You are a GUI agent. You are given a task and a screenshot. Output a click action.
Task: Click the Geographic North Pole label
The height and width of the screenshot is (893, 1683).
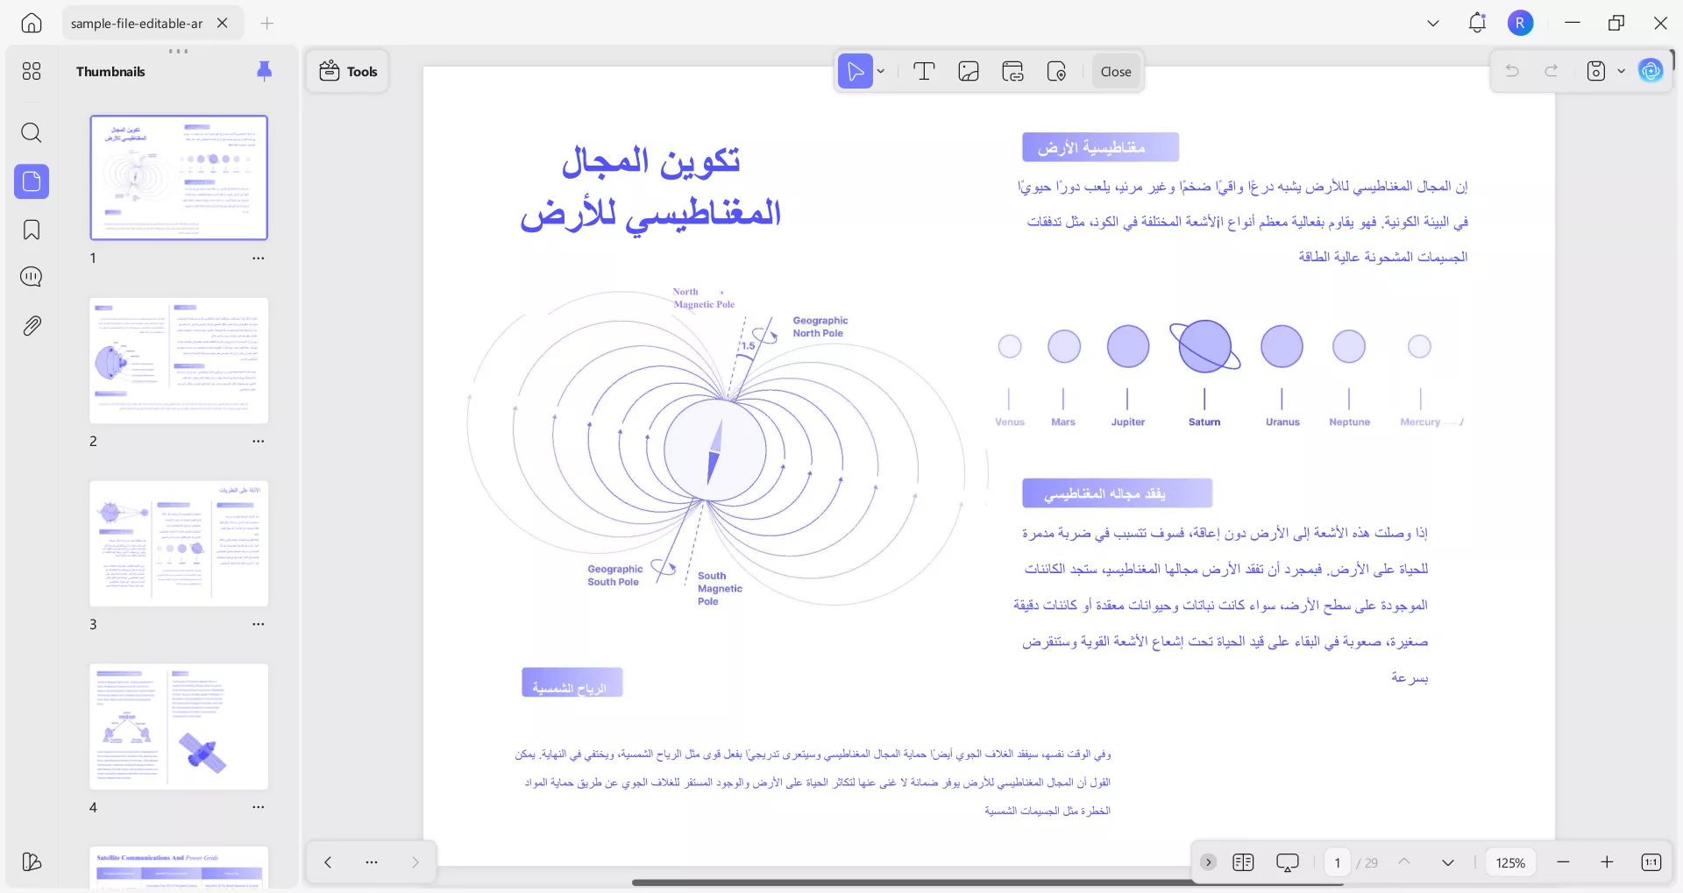tap(820, 327)
